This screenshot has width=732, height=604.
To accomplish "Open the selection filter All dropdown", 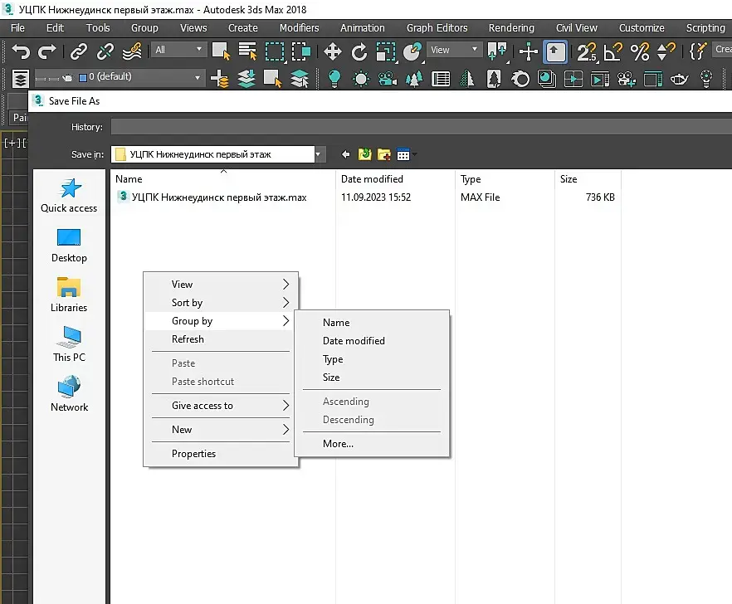I will pos(178,50).
